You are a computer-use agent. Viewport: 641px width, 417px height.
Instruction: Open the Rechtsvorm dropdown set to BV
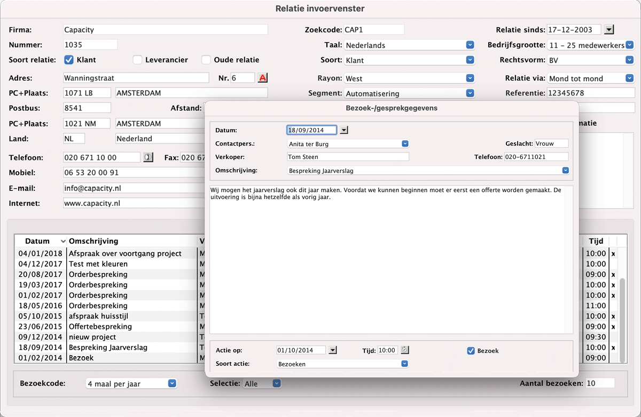point(629,60)
